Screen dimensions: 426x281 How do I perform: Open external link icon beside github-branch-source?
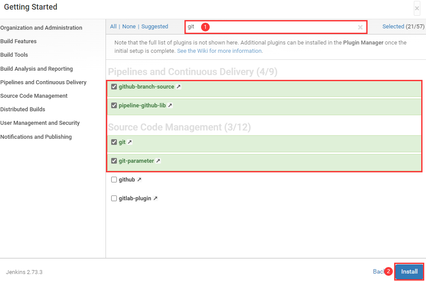[178, 87]
